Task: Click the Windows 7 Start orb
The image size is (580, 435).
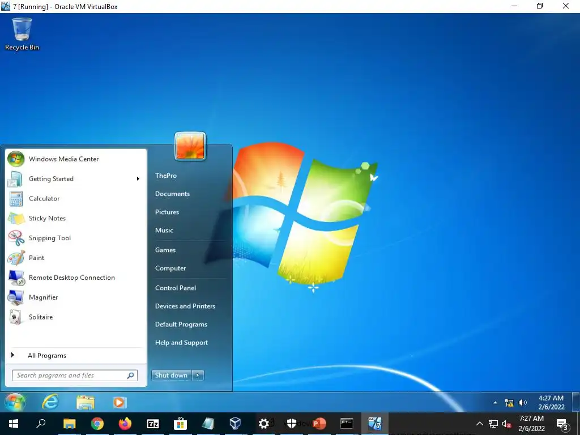Action: point(15,402)
